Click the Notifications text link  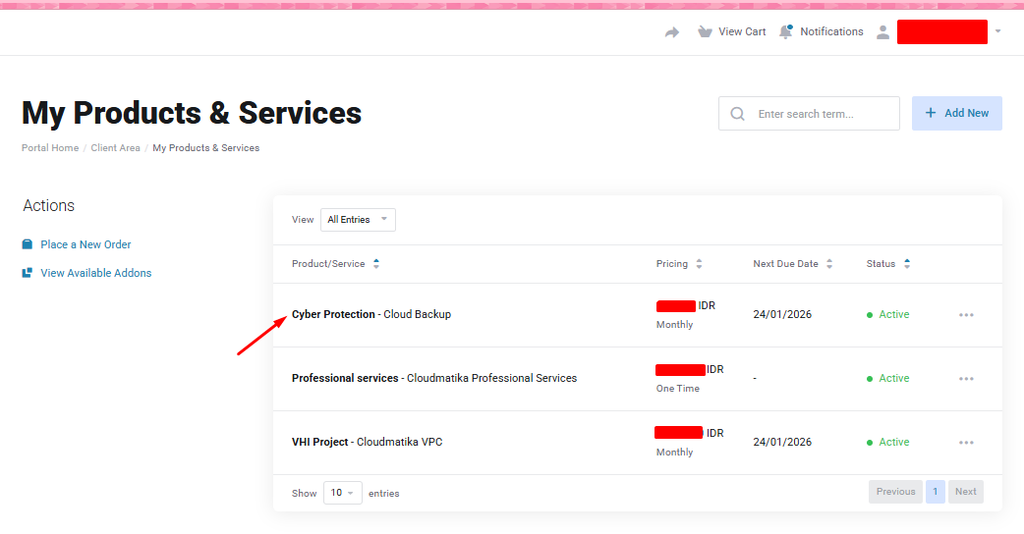click(831, 31)
